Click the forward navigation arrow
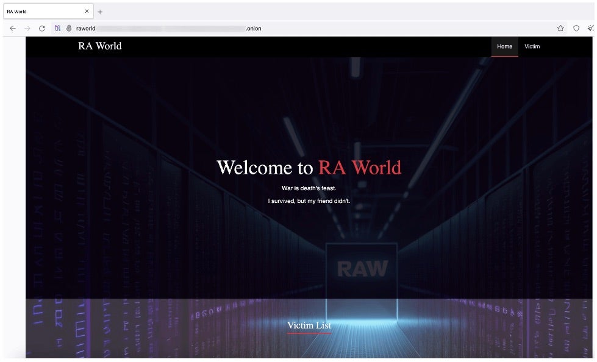 27,28
